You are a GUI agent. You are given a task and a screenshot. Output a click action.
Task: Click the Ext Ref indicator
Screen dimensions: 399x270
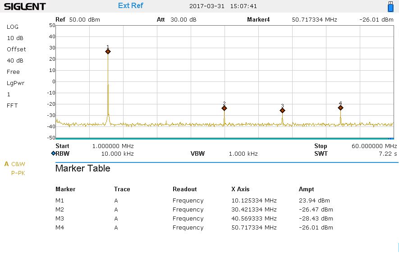pyautogui.click(x=130, y=6)
